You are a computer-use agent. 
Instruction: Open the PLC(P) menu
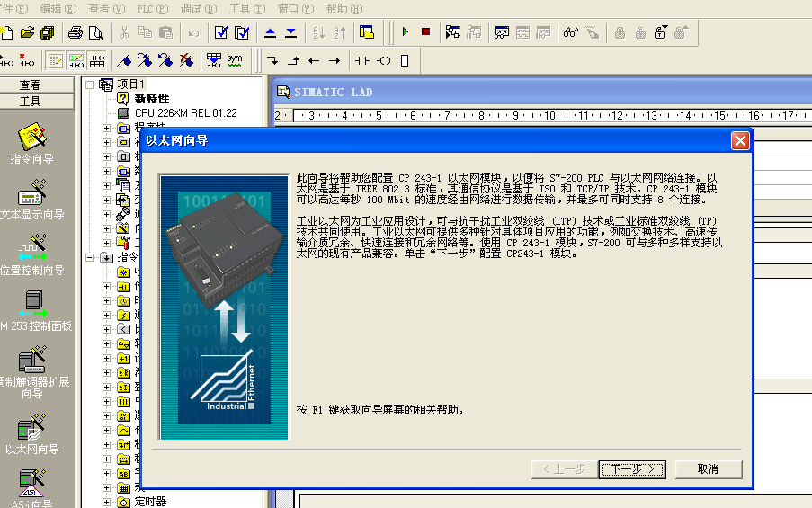pos(153,9)
